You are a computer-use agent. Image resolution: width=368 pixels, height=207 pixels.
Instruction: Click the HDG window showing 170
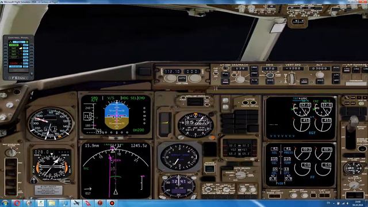[x=270, y=69]
